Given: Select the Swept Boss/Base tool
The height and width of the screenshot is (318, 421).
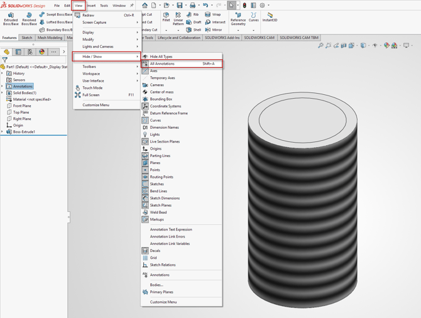Looking at the screenshot, I should (x=56, y=14).
